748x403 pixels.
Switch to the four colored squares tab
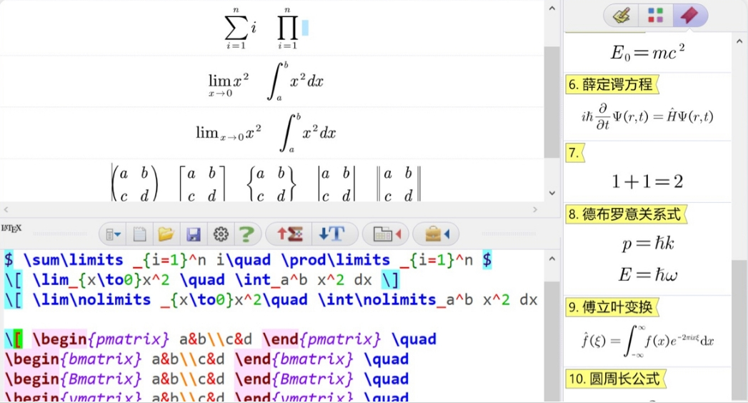click(655, 15)
